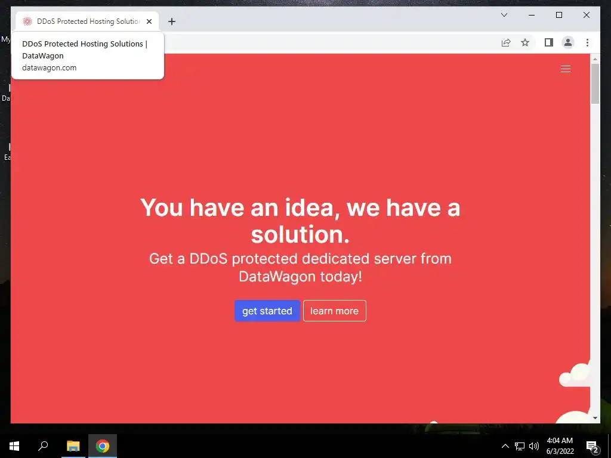Select the DDoS Protected Hosting Solutions tab
The image size is (611, 458).
pyautogui.click(x=87, y=21)
